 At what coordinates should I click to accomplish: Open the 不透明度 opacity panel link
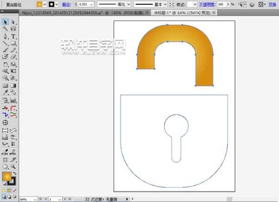click(207, 5)
